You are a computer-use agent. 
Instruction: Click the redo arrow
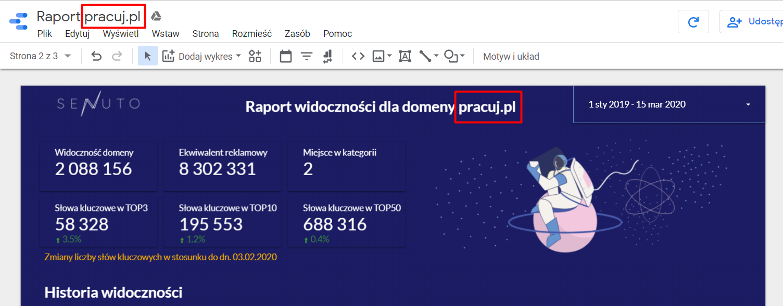[x=117, y=56]
